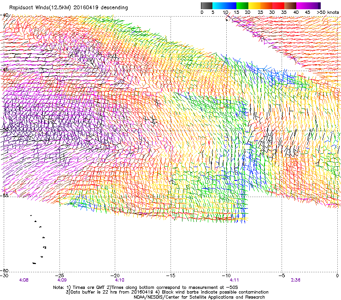
Task: Click the '>50 knots' legend label
Action: coord(328,12)
